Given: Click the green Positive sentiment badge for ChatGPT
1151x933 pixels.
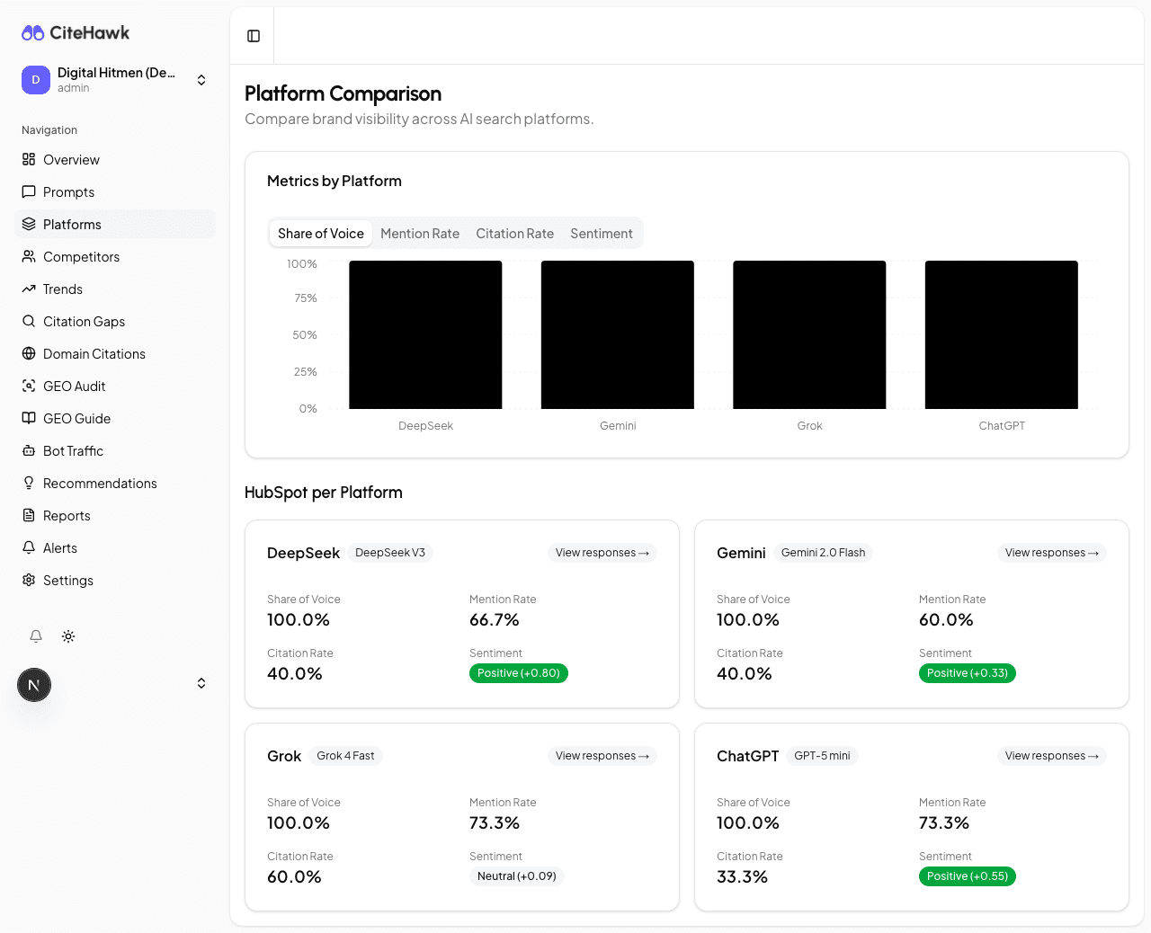Looking at the screenshot, I should point(967,875).
